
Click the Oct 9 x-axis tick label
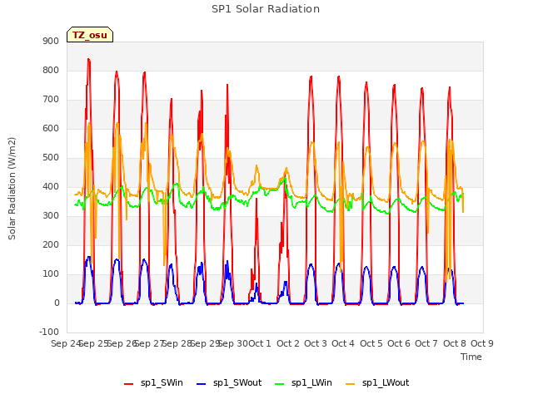[482, 343]
